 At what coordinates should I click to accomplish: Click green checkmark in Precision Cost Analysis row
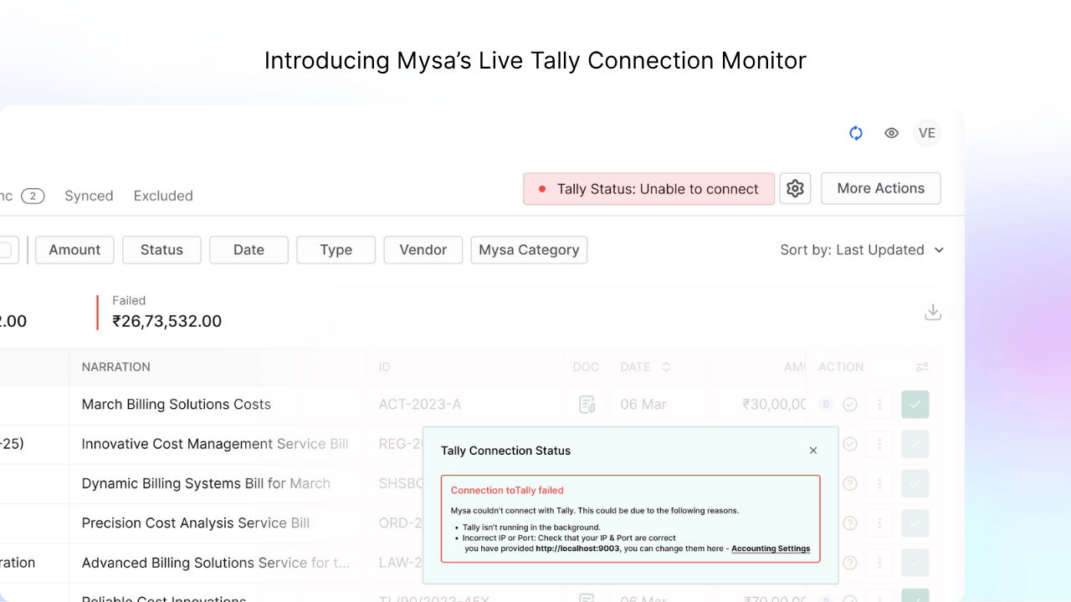coord(915,523)
